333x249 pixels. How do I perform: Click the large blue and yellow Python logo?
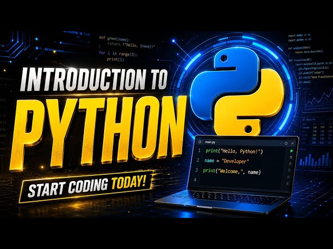[x=237, y=92]
